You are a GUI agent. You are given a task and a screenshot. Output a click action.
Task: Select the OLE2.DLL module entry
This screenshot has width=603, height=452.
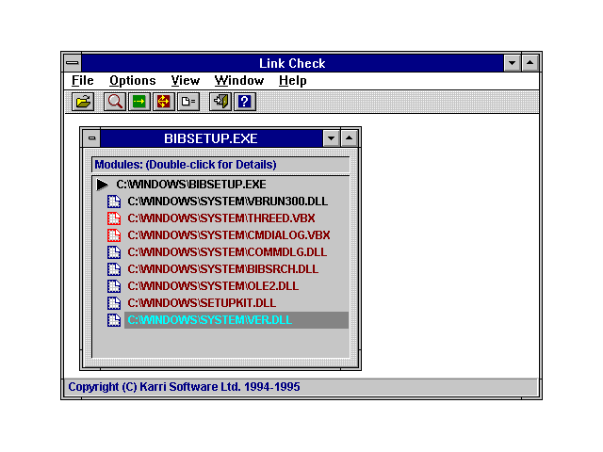[x=212, y=286]
